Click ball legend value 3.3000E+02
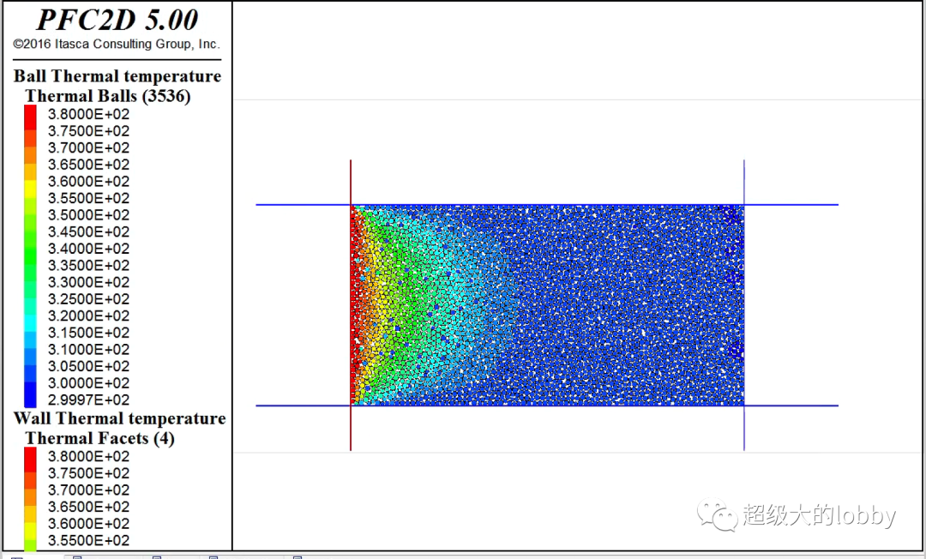 tap(88, 282)
